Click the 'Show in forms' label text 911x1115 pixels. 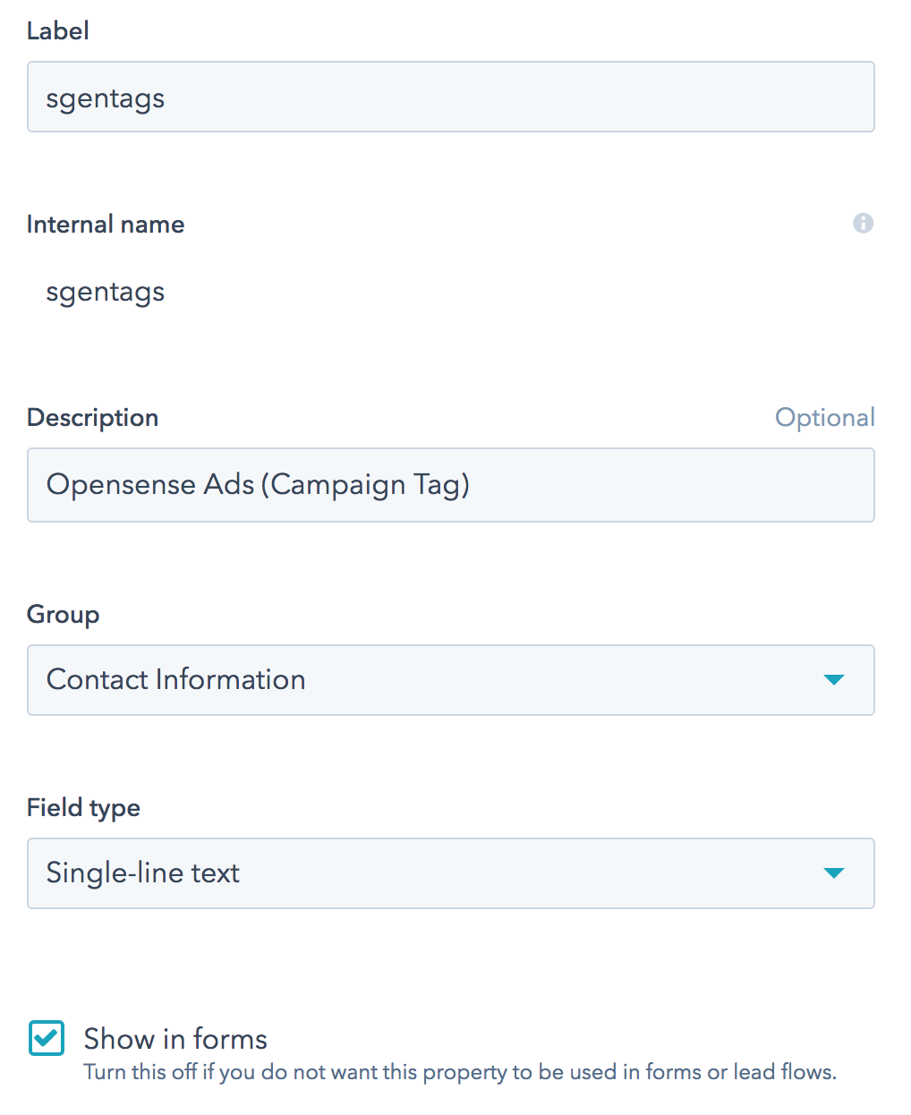[175, 1039]
